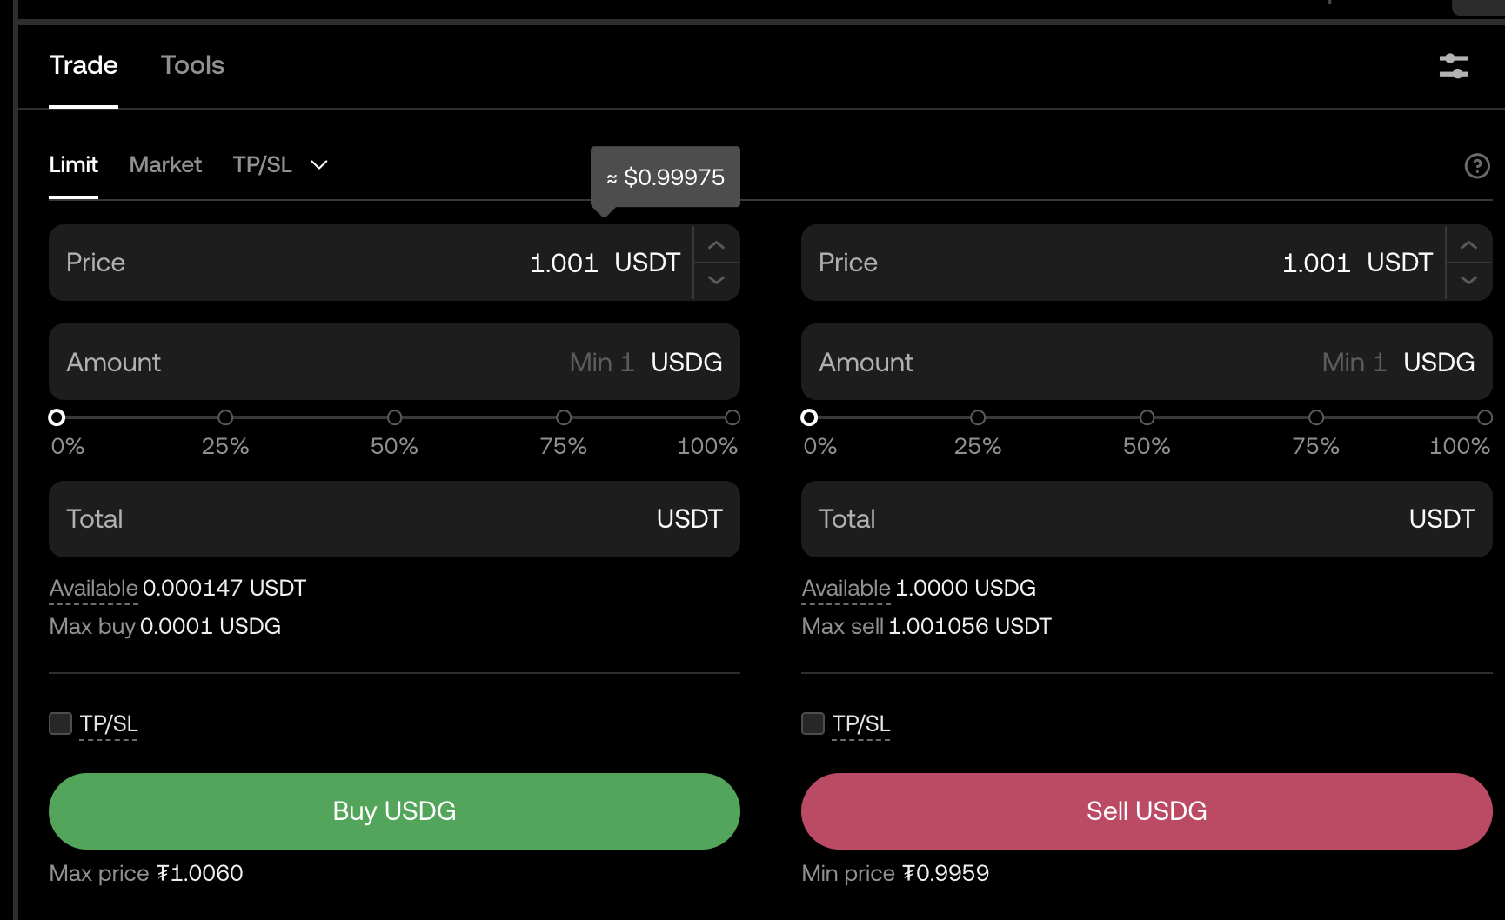Screen dimensions: 1505x920
Task: Decrease buy price with down arrow
Action: [717, 280]
